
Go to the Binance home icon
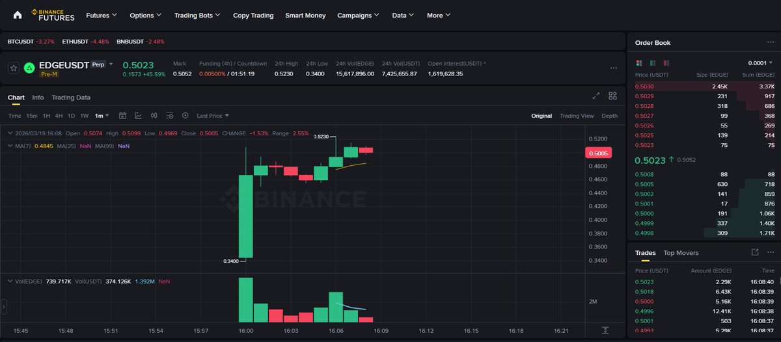click(17, 15)
